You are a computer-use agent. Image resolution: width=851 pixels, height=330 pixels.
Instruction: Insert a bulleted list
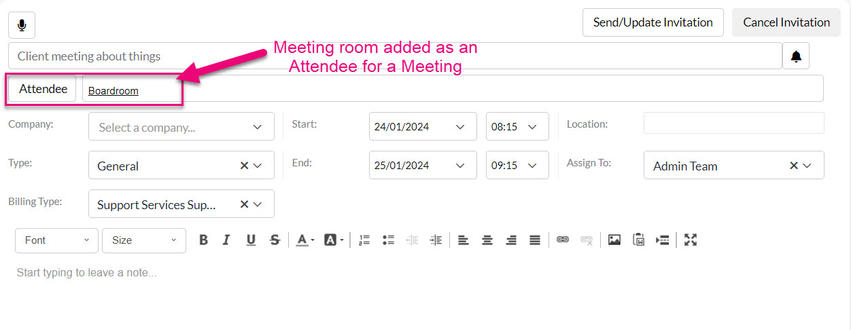[x=388, y=240]
